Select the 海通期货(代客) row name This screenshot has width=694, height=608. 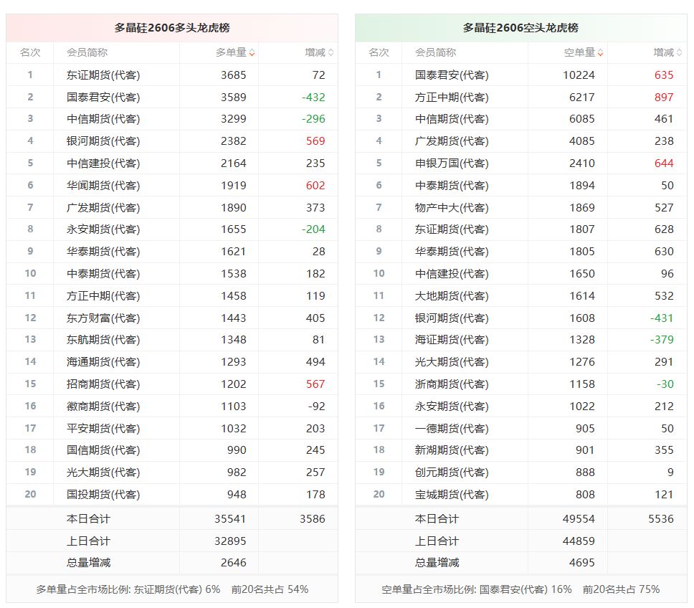tap(103, 361)
